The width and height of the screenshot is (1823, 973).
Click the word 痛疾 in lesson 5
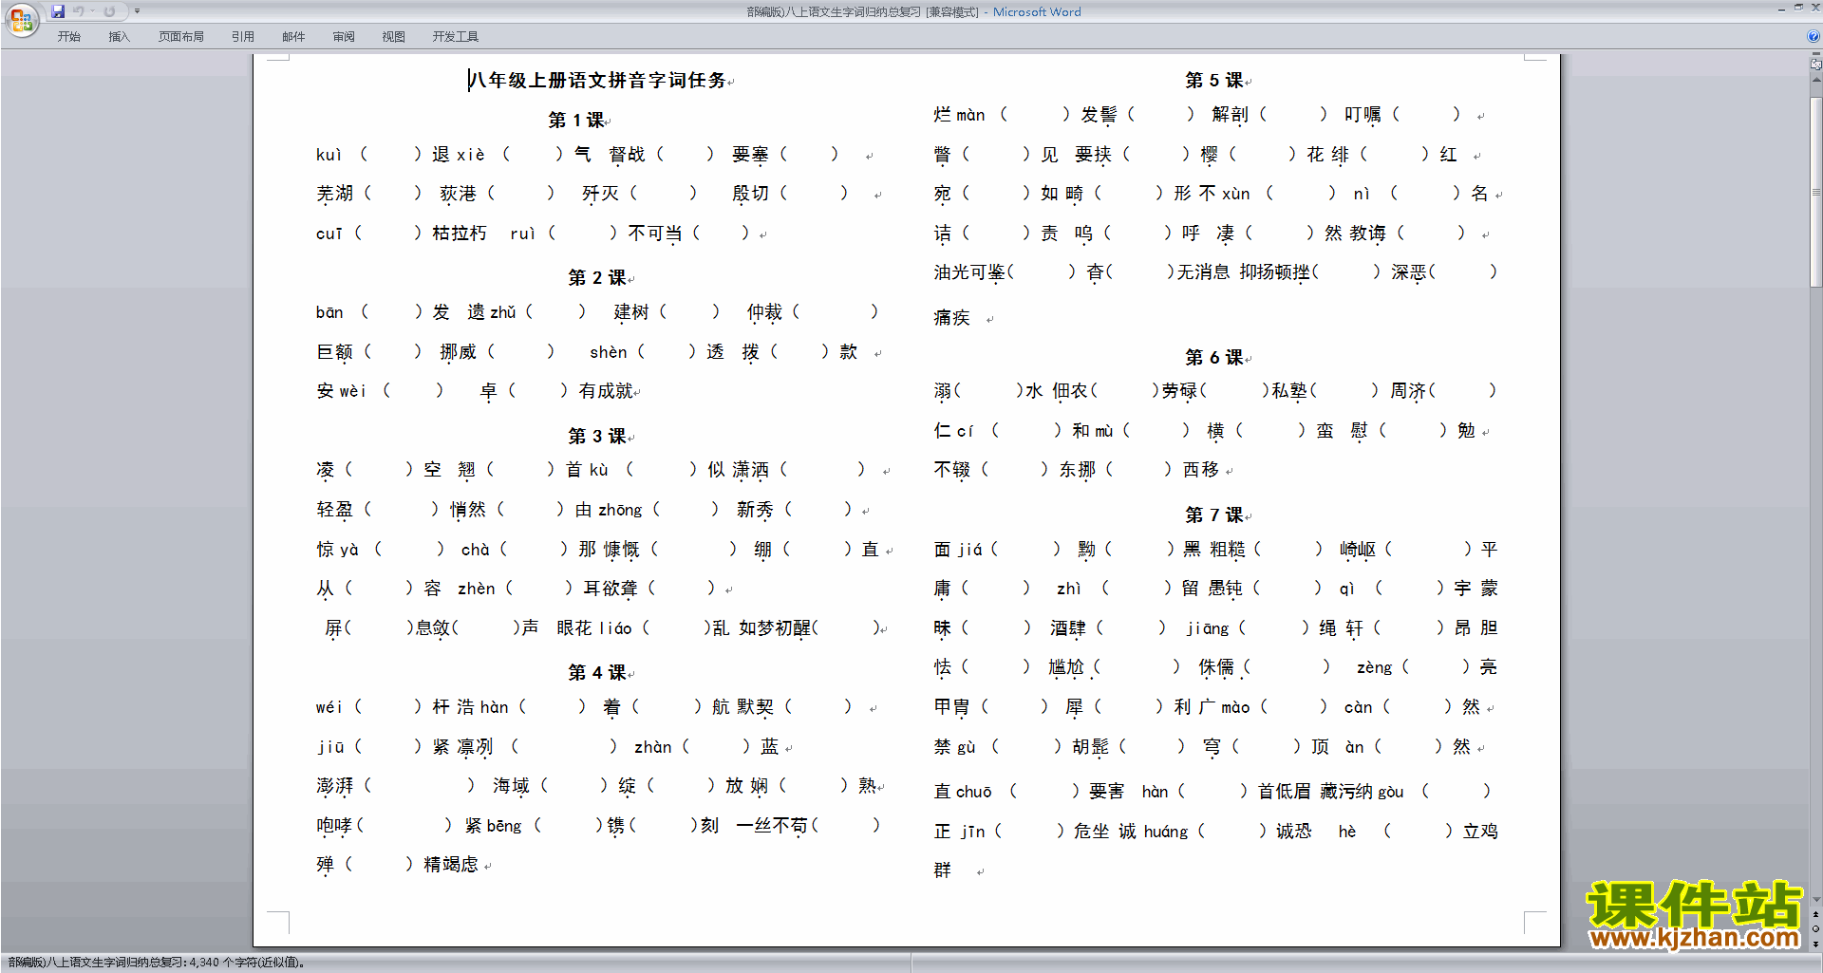(x=951, y=317)
